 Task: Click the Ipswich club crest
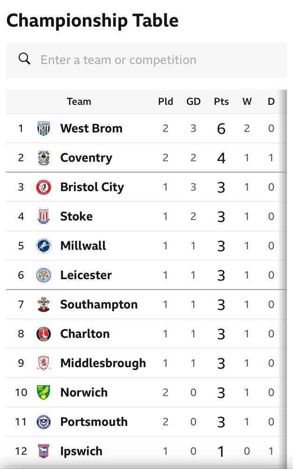(44, 451)
